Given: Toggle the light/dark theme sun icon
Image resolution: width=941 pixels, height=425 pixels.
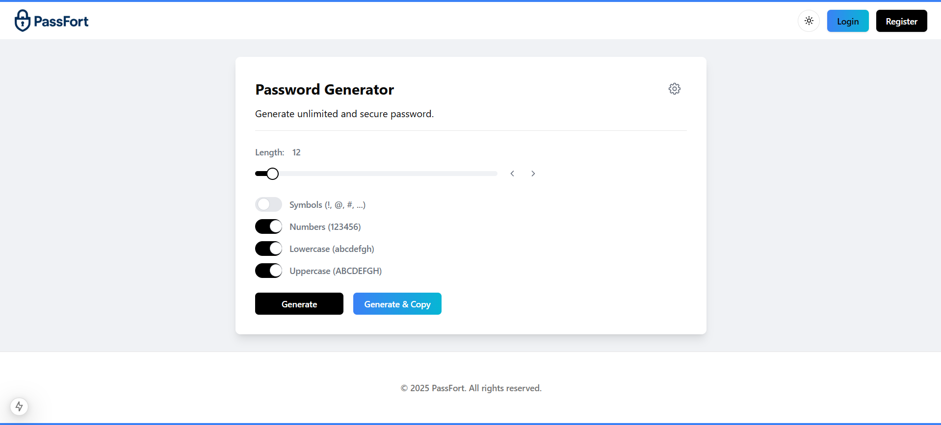Looking at the screenshot, I should pyautogui.click(x=809, y=21).
